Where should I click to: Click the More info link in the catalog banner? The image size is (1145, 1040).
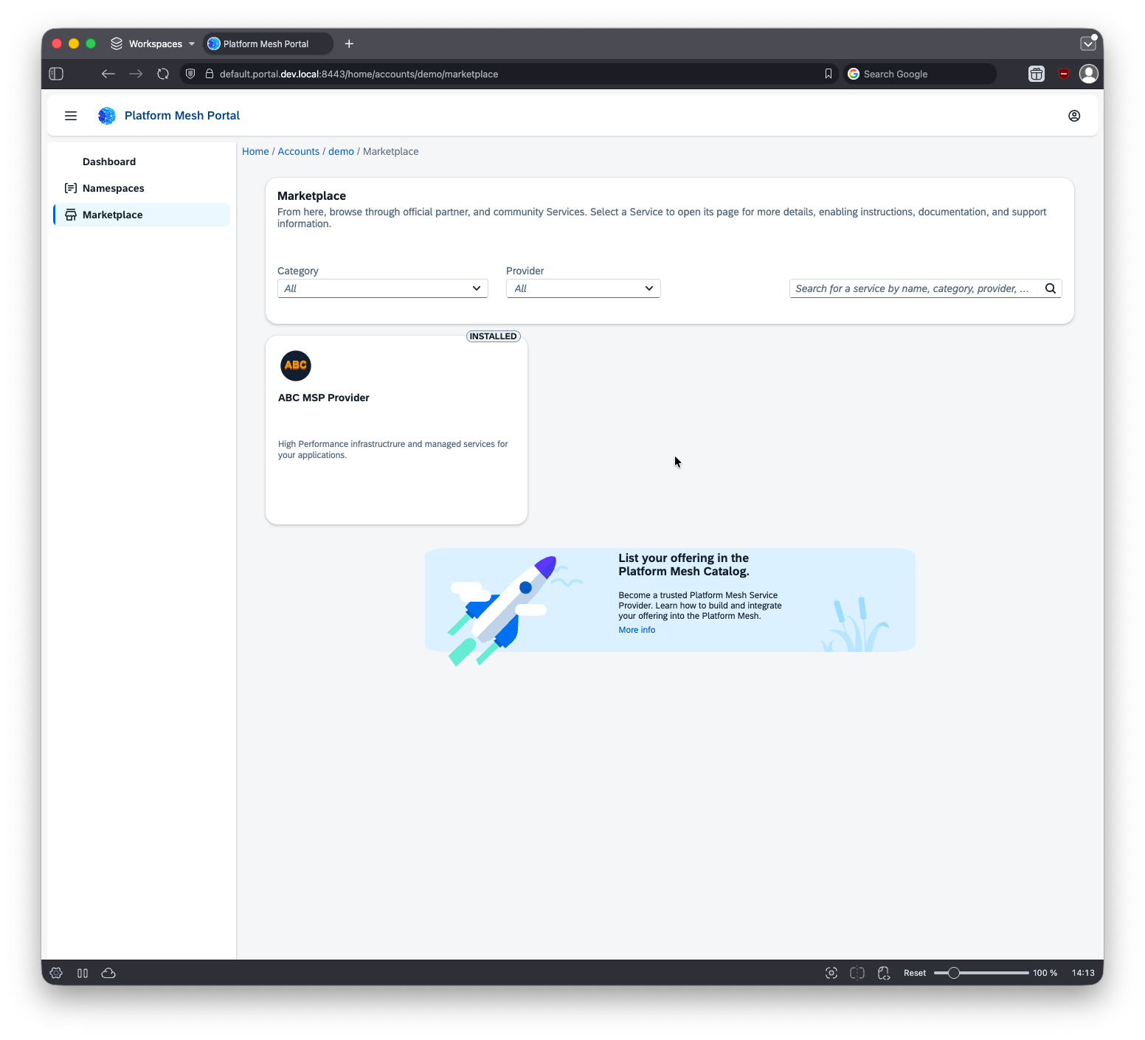pyautogui.click(x=637, y=630)
